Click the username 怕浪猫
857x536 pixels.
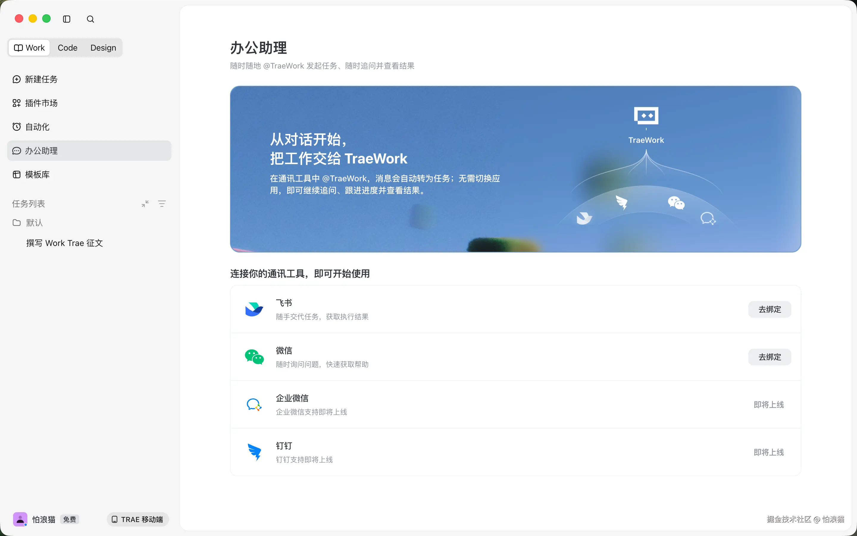tap(44, 519)
